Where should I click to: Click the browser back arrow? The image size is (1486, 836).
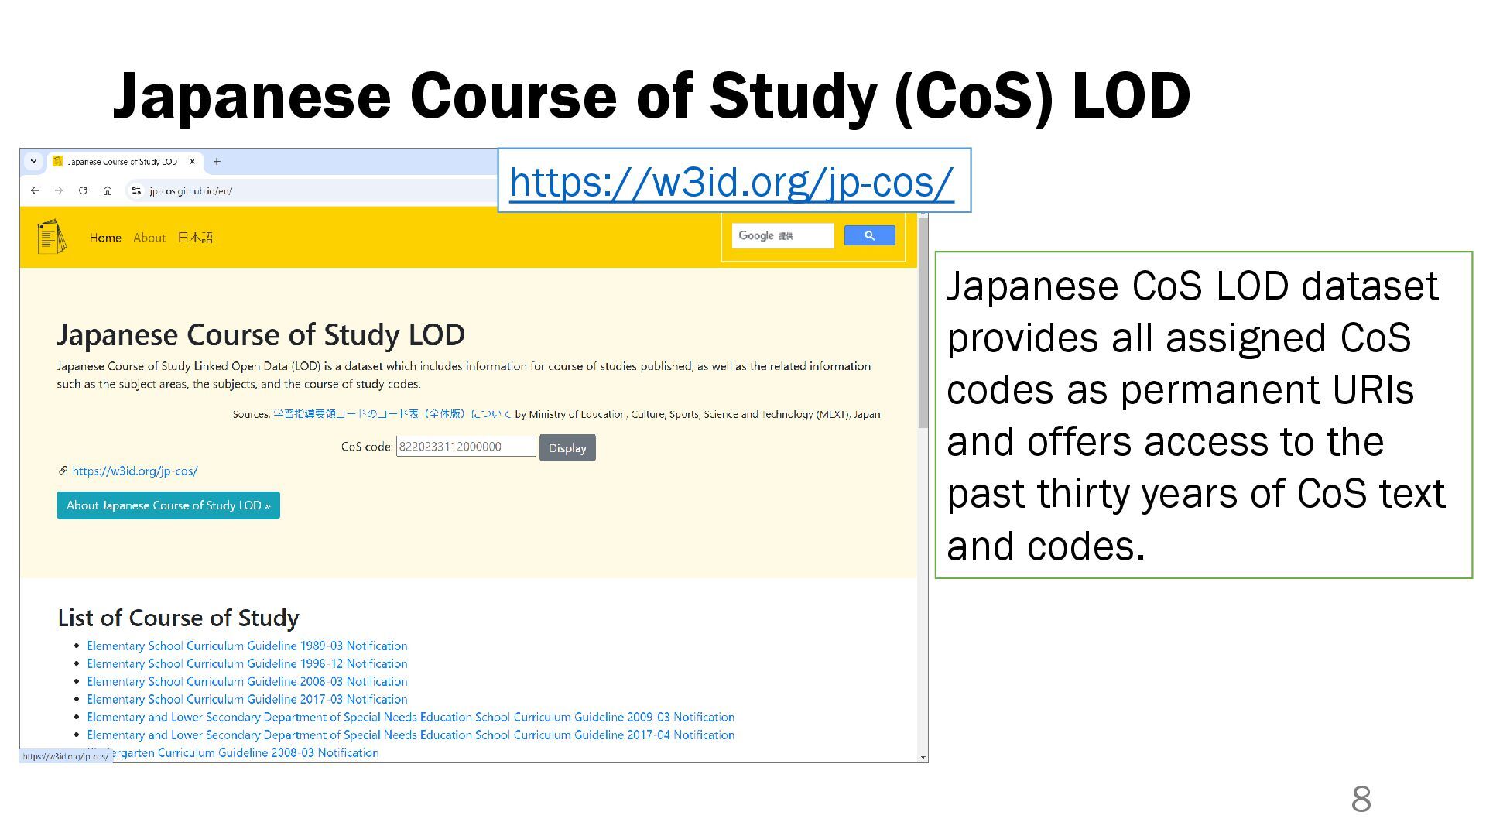point(35,190)
